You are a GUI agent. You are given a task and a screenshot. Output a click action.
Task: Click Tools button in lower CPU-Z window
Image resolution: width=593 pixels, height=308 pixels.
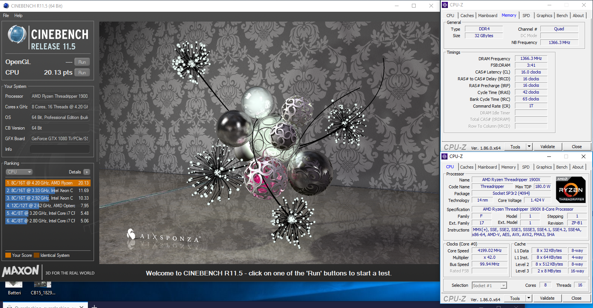click(x=515, y=298)
